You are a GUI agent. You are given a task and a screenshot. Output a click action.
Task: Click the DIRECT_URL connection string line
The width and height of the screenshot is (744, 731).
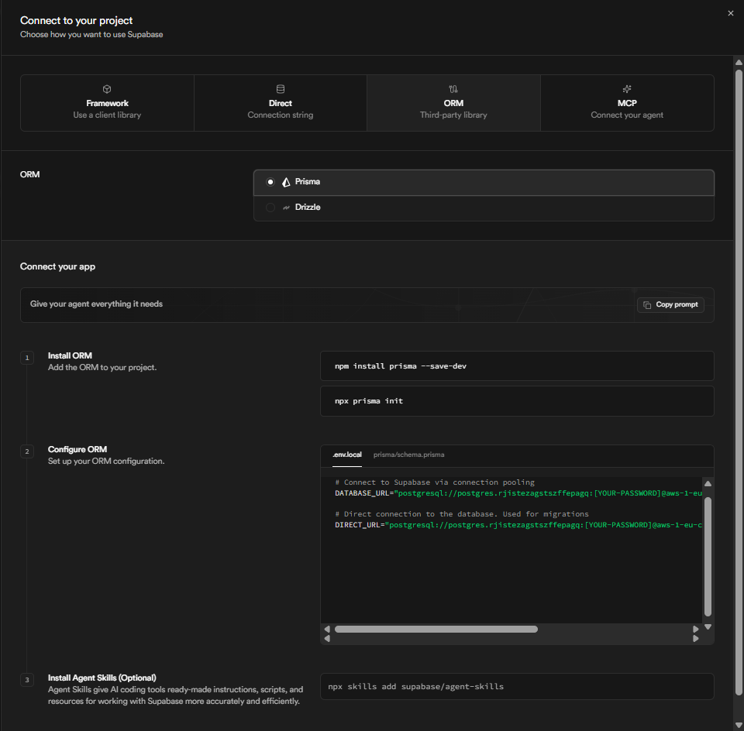pyautogui.click(x=518, y=525)
